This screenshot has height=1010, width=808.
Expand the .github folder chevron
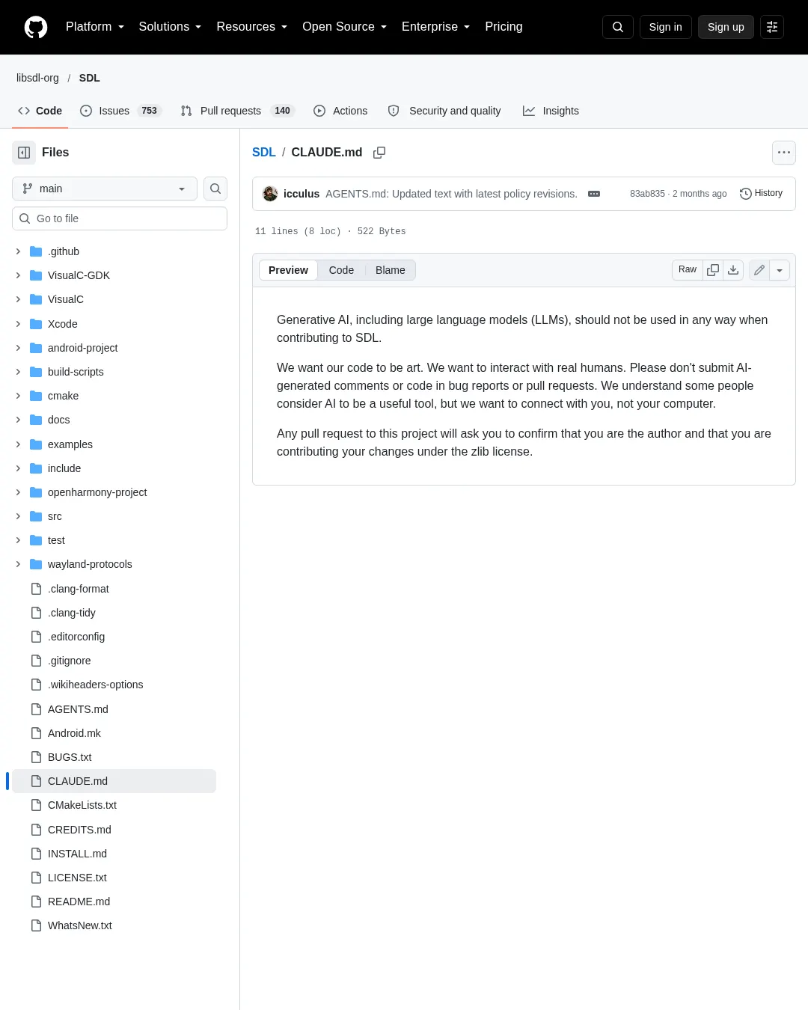click(x=18, y=251)
